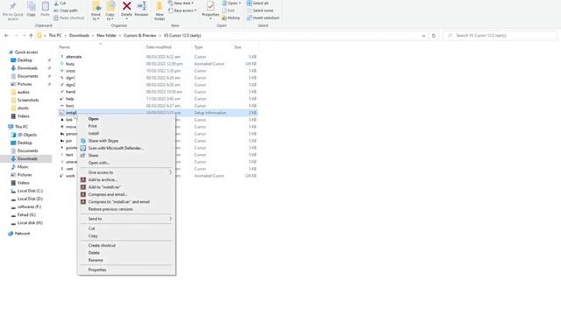Click New folder in the address bar path
The image size is (561, 315).
(x=106, y=35)
